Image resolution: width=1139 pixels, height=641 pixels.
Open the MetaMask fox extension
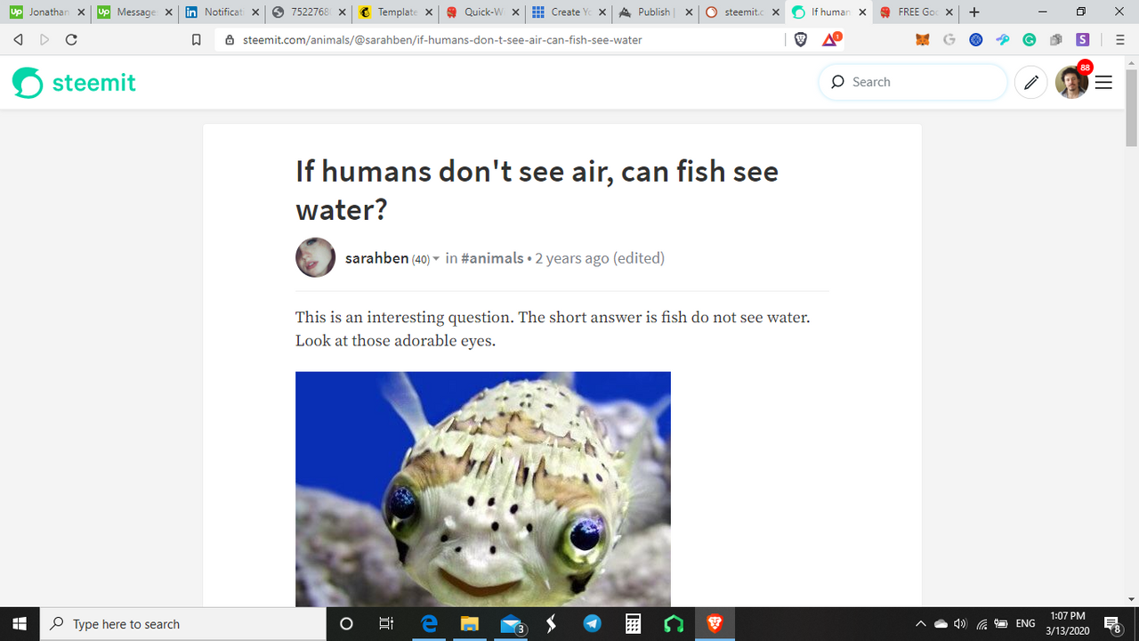(923, 39)
